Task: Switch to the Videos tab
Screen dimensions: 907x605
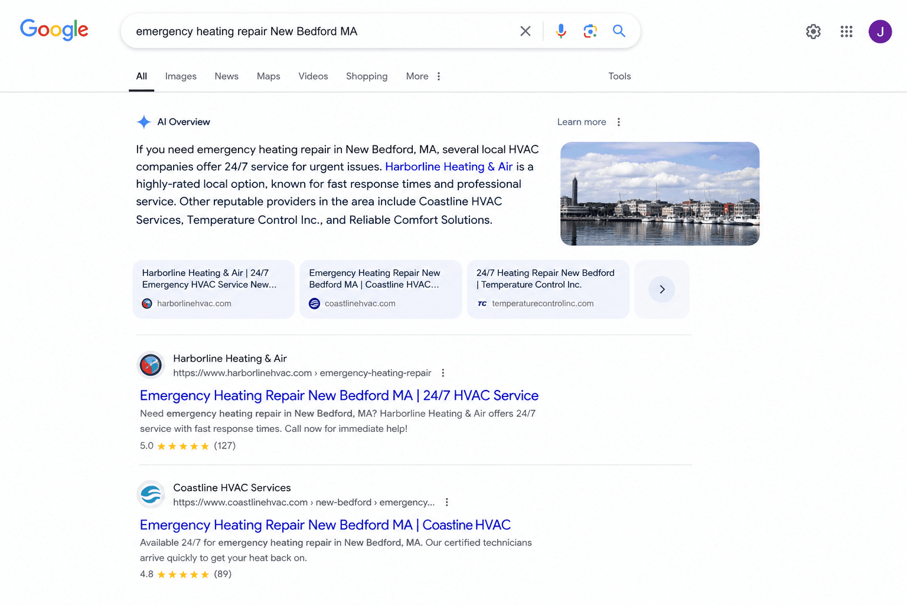Action: point(313,76)
